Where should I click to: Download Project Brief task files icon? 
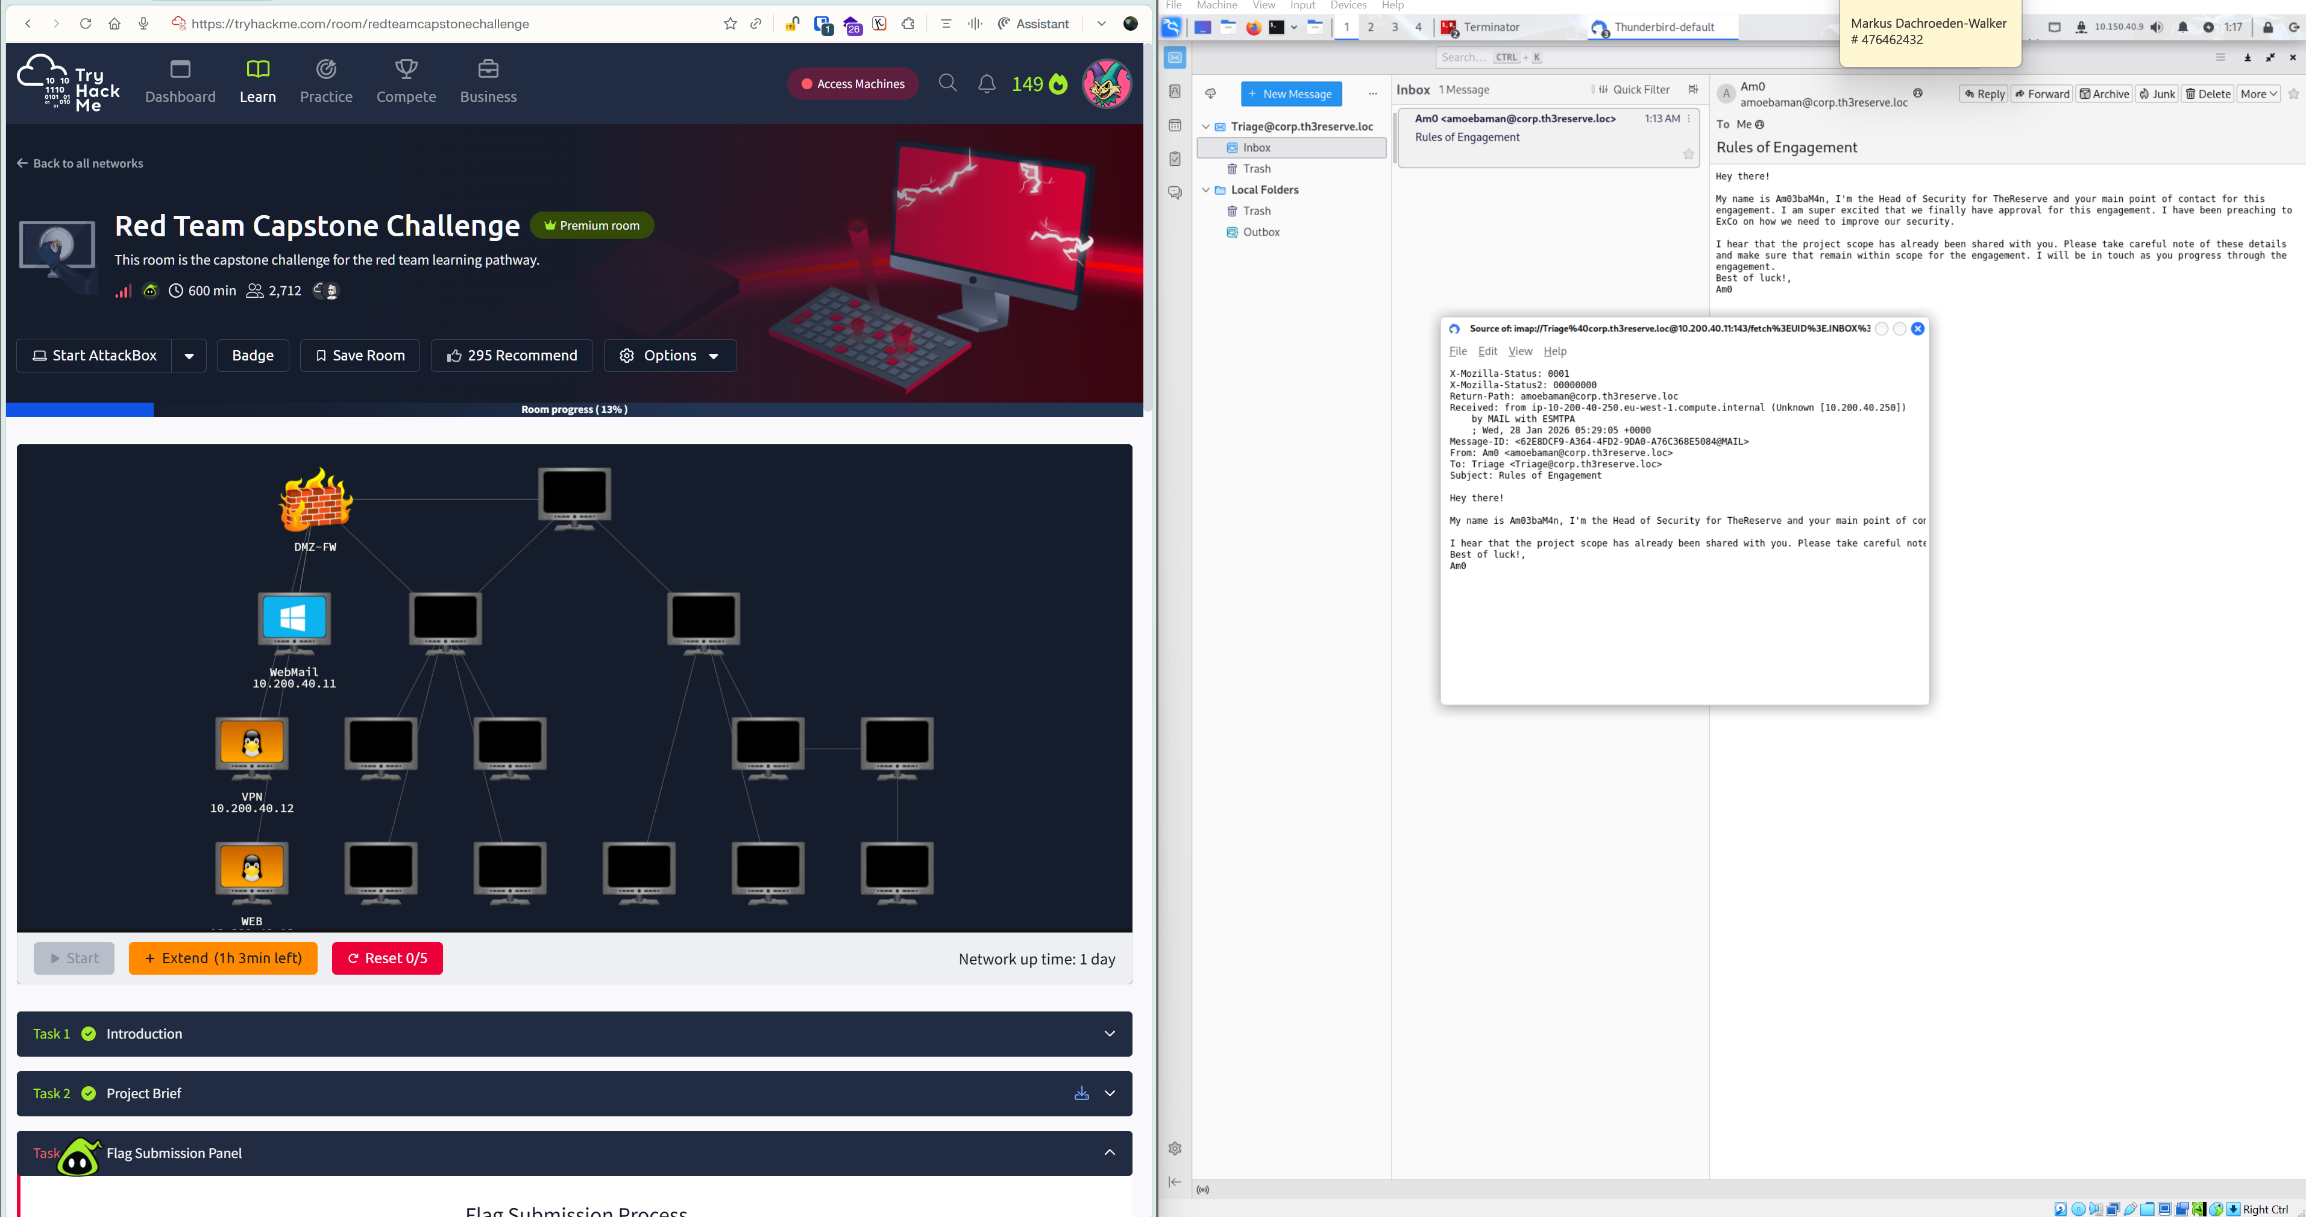(1081, 1093)
